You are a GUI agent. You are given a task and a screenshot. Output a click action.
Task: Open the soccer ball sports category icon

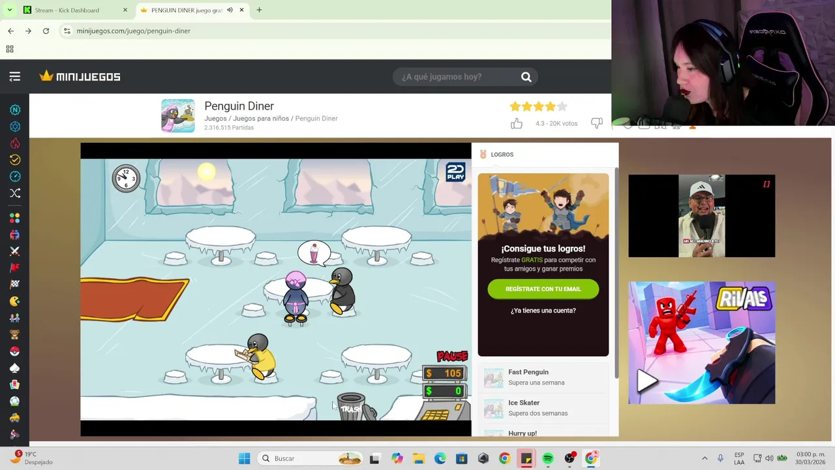point(15,401)
